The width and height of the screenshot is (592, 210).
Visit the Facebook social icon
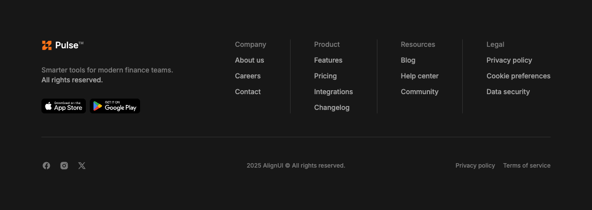(x=46, y=166)
